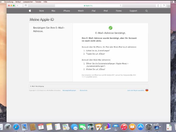This screenshot has width=176, height=132.
Task: Open the Darstellung menu
Action: pos(9,2)
